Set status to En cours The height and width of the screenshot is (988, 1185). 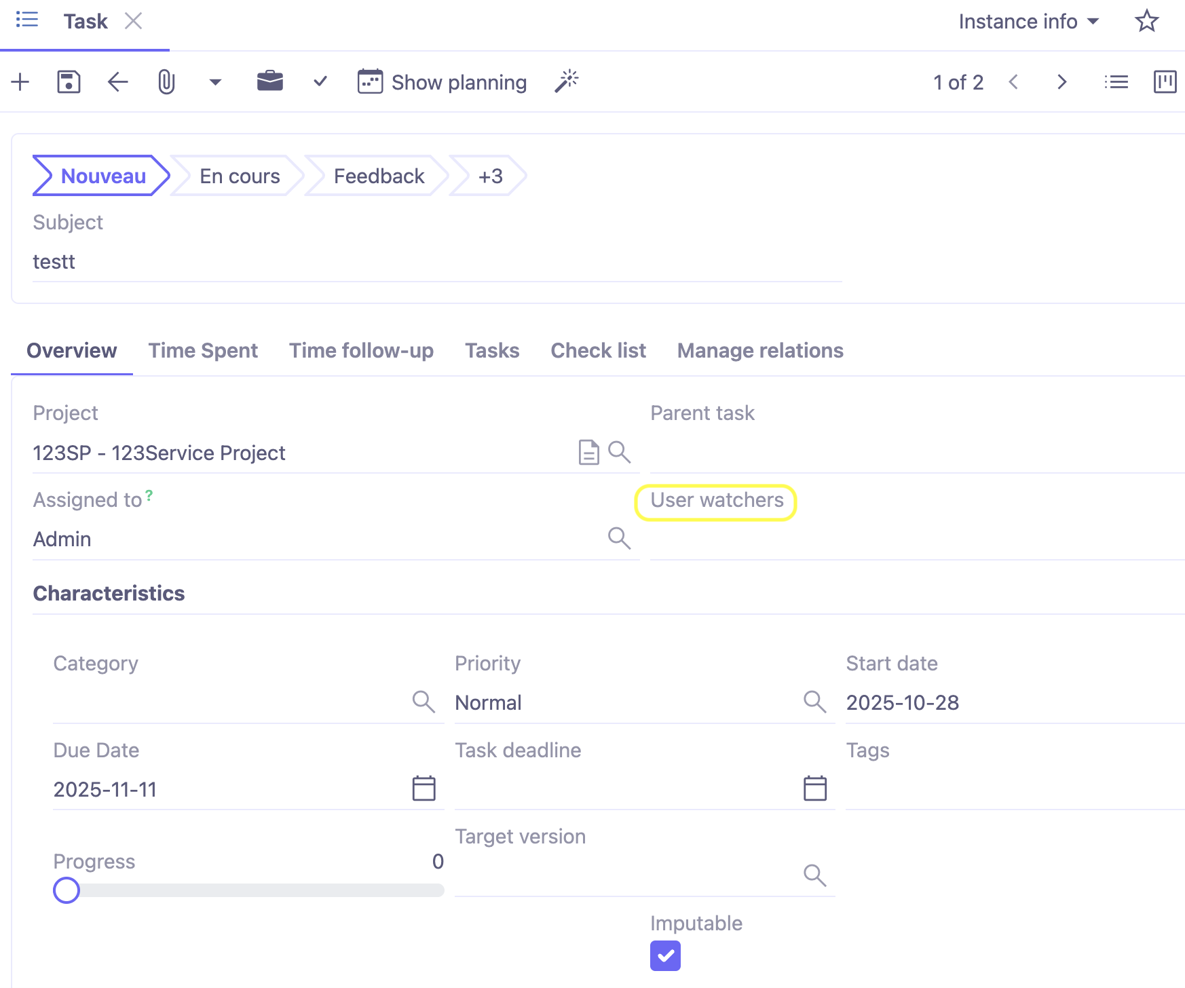[x=239, y=176]
